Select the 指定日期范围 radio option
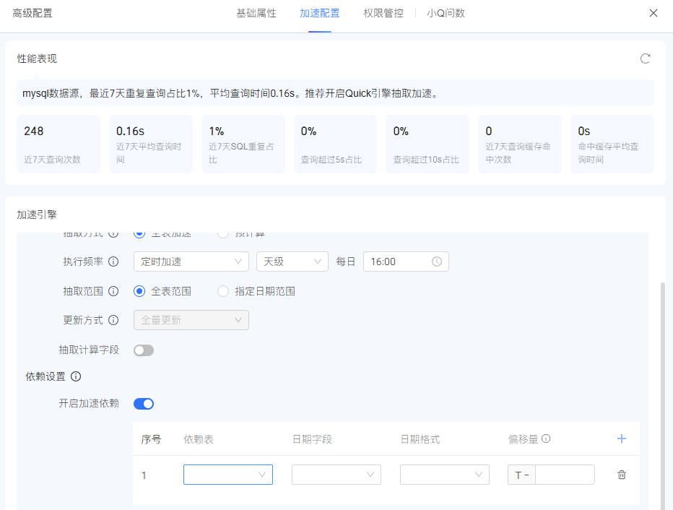Image resolution: width=673 pixels, height=510 pixels. pyautogui.click(x=223, y=291)
